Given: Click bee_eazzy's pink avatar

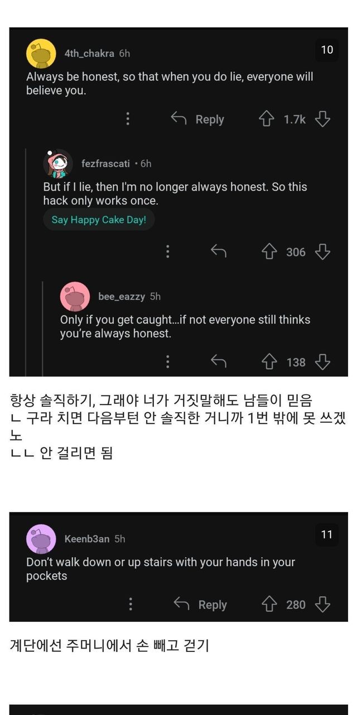Looking at the screenshot, I should tap(75, 297).
